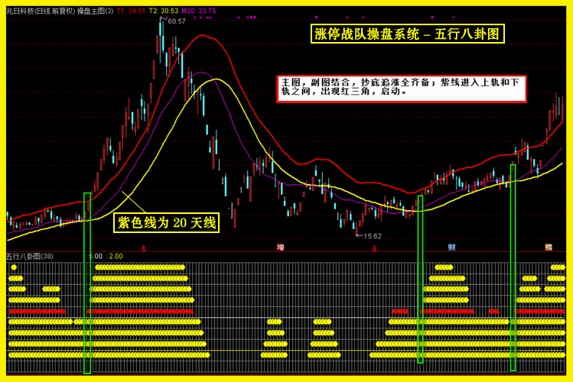This screenshot has height=382, width=573.
Task: Click the T1: 39.01 red line readout
Action: [x=131, y=11]
